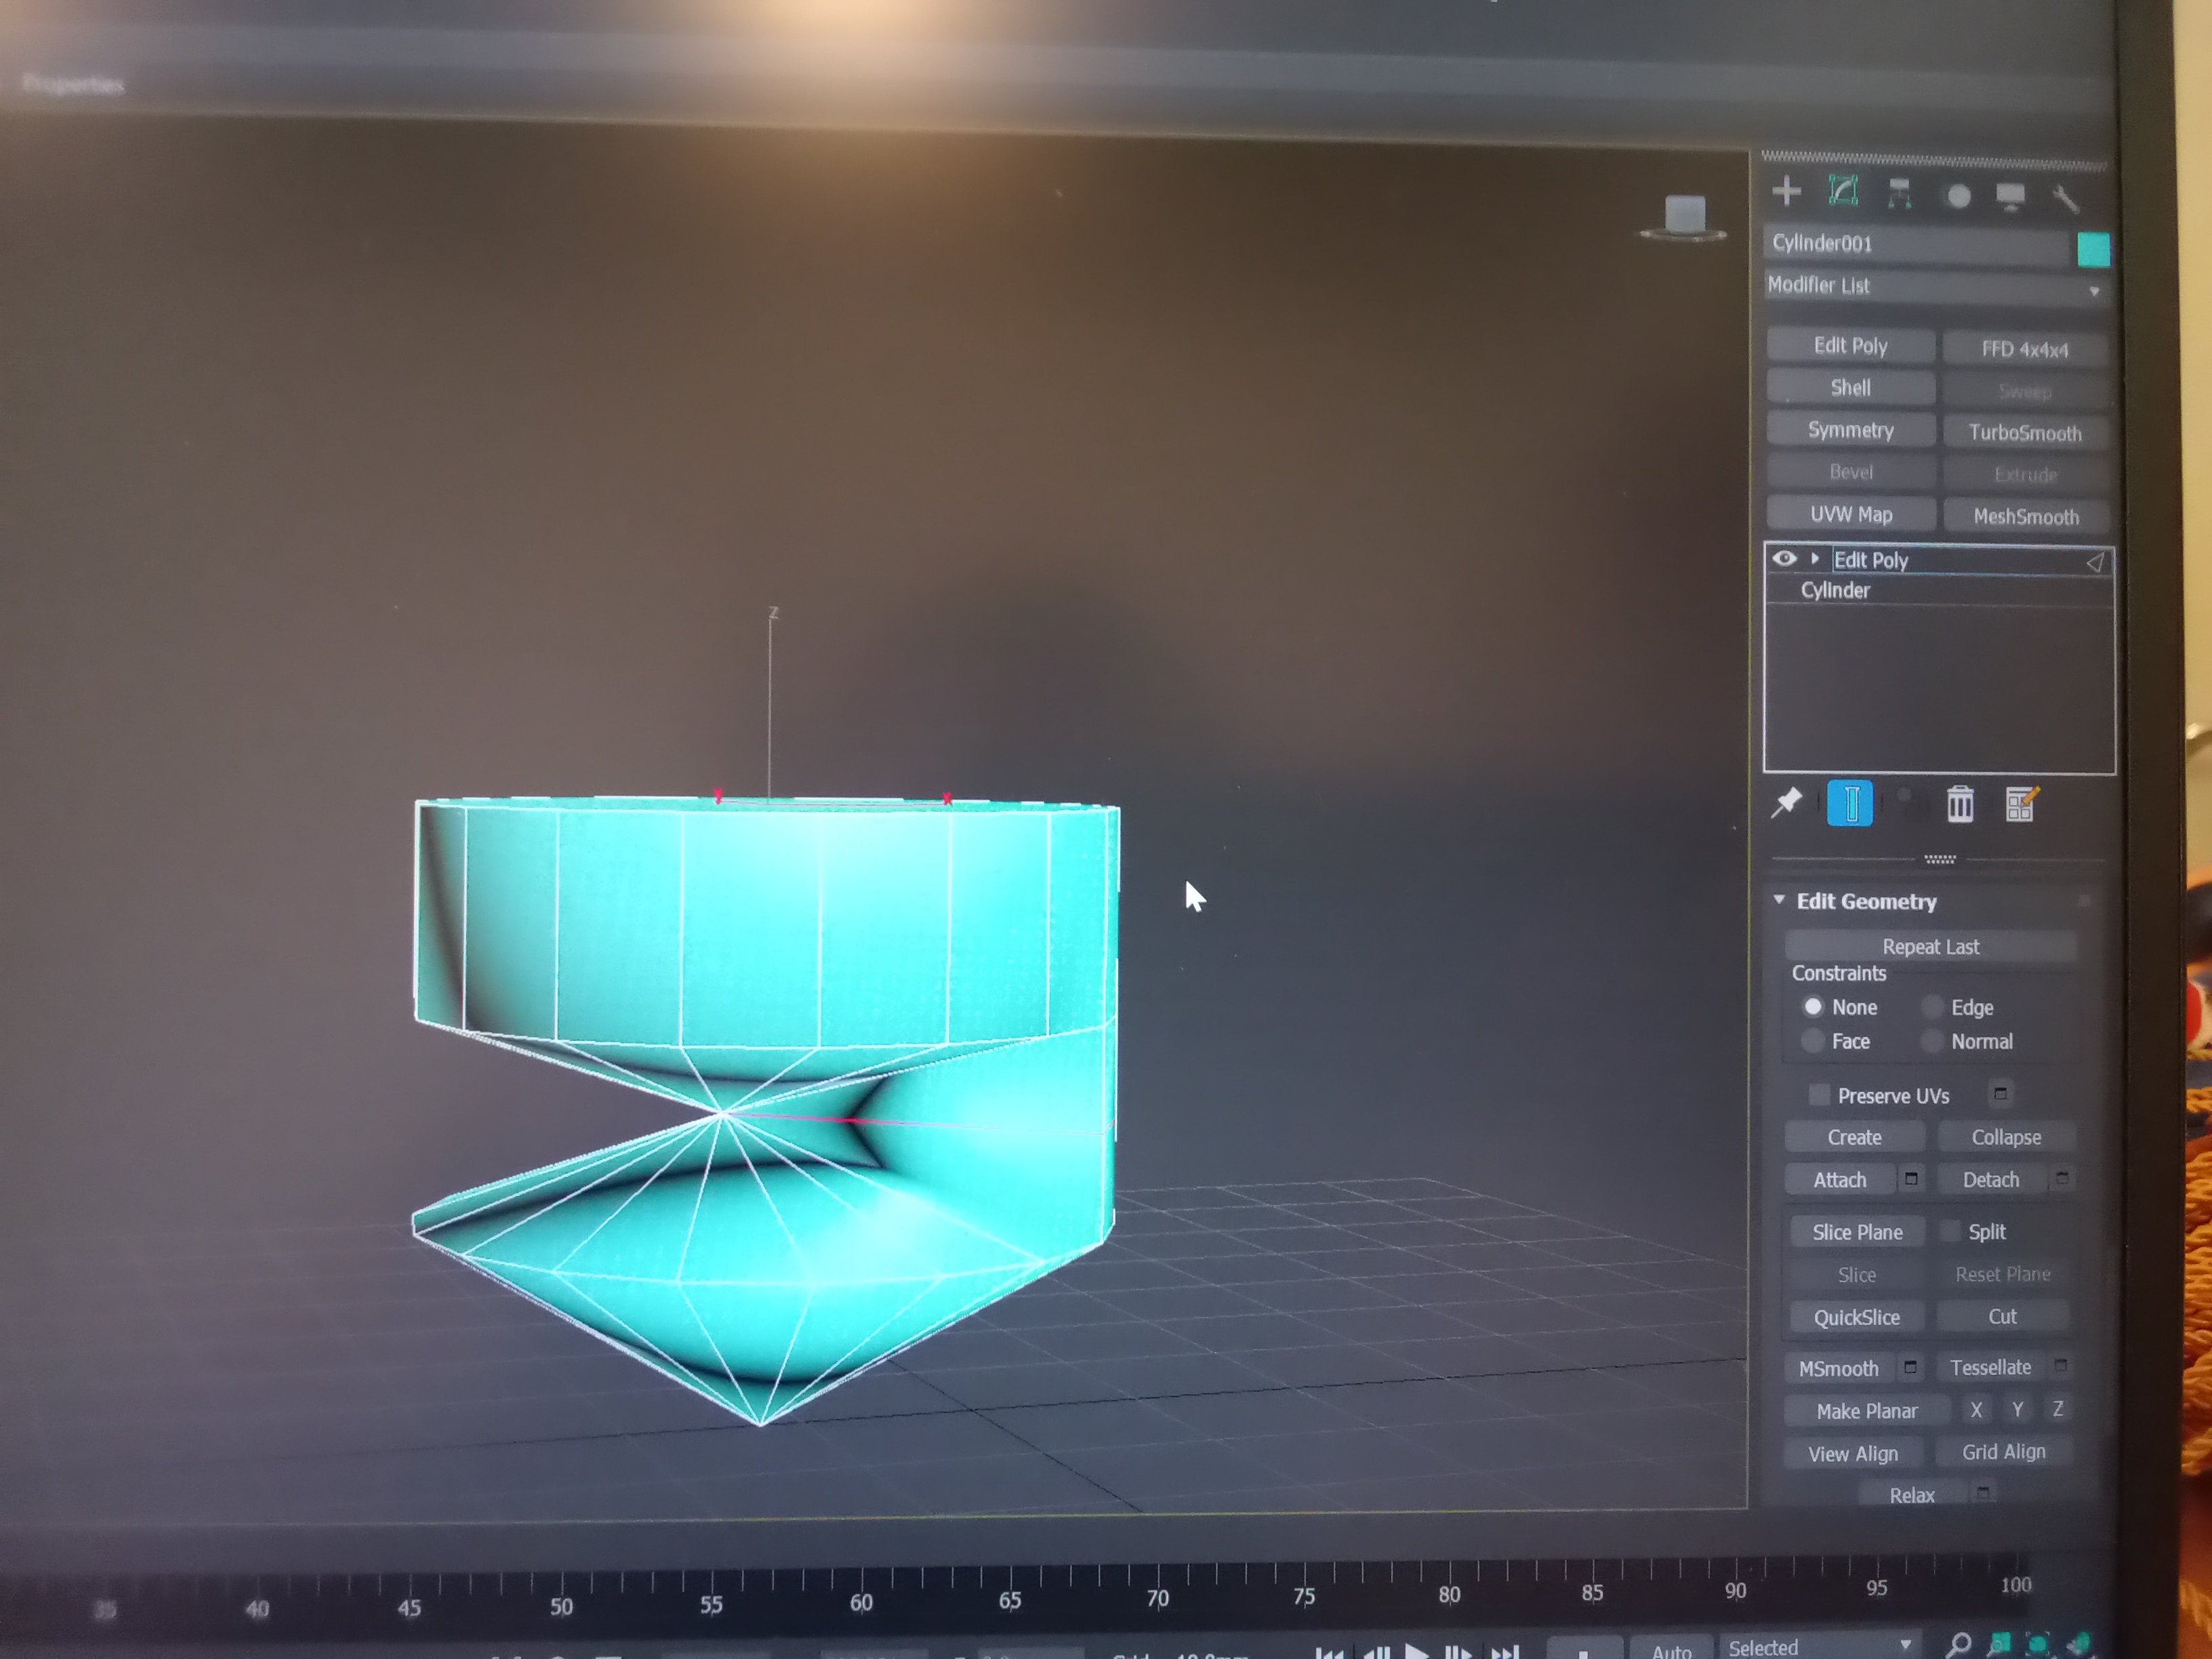Switch to the Hierarchy panel icon
Screen dimensions: 2212x1659
pos(1899,194)
